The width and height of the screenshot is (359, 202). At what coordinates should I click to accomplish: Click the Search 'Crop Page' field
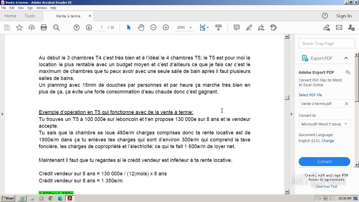327,43
